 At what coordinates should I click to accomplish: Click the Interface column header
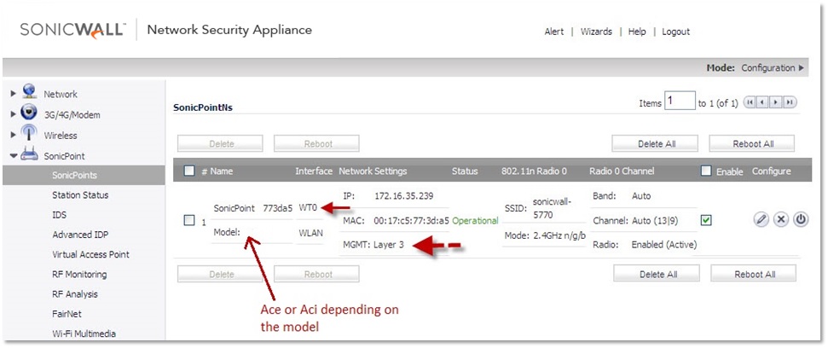[x=314, y=171]
